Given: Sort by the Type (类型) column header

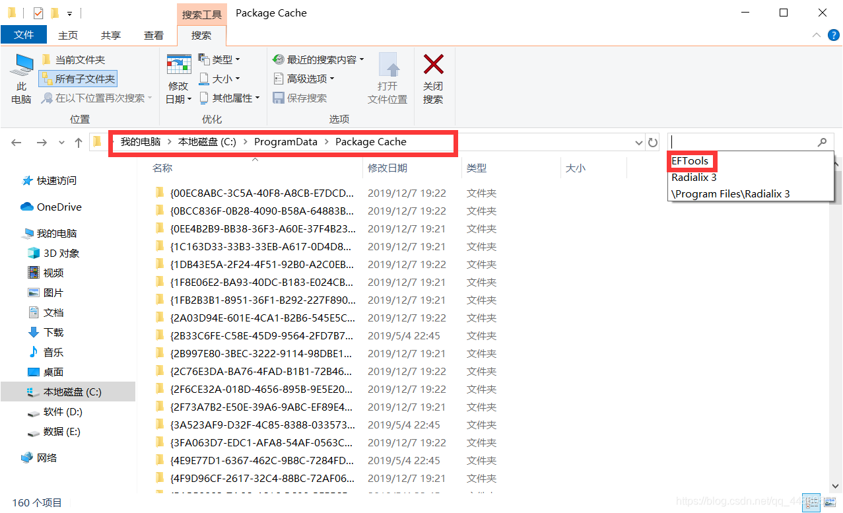Looking at the screenshot, I should 477,168.
